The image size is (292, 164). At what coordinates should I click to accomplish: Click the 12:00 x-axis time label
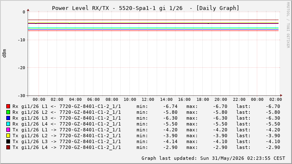pos(148,100)
